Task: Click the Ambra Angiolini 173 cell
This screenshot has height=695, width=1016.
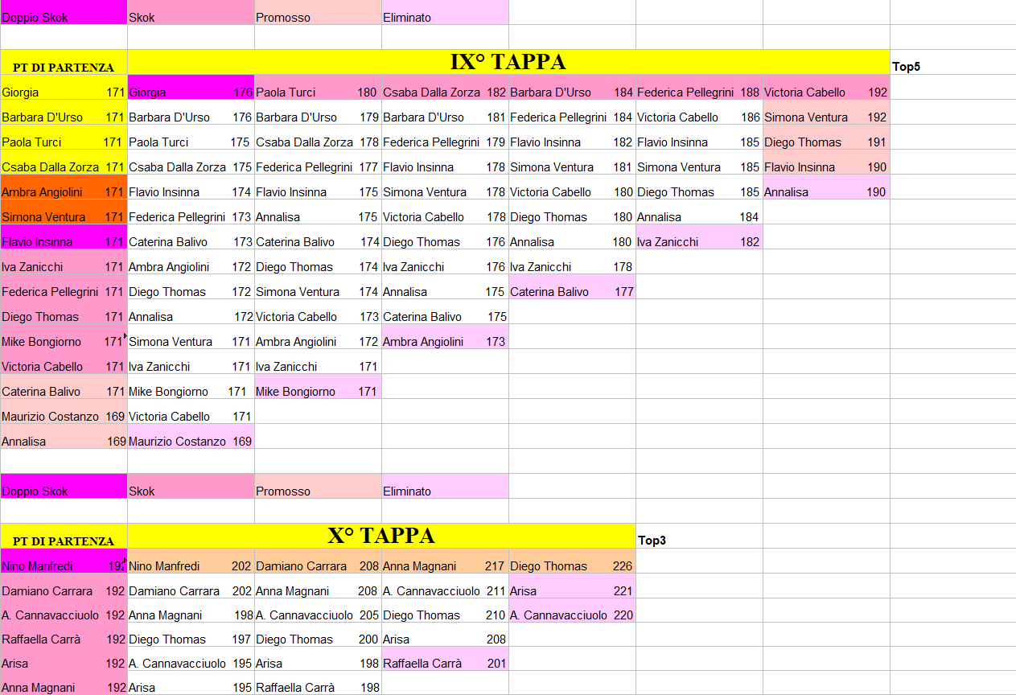Action: (x=444, y=342)
